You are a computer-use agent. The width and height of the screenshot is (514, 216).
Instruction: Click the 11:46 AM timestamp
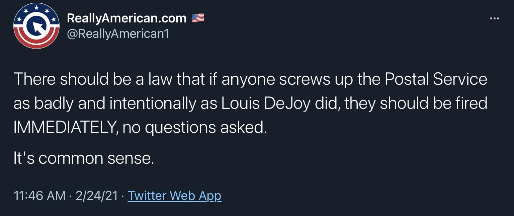pyautogui.click(x=40, y=196)
